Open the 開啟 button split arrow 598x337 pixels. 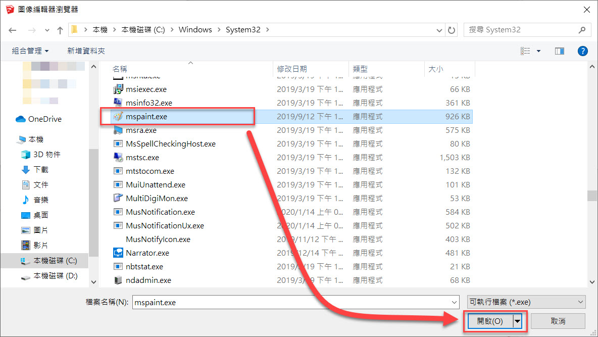point(518,321)
